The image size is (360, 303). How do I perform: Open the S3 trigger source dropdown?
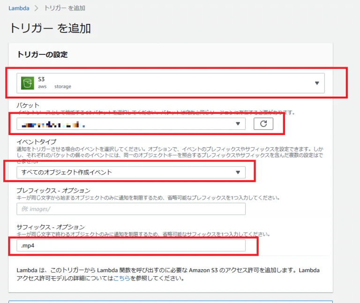click(x=170, y=83)
